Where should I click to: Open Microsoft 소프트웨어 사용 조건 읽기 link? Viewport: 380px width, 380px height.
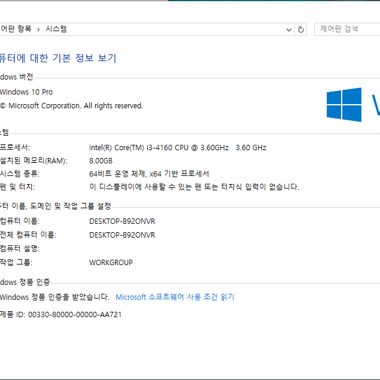[175, 297]
